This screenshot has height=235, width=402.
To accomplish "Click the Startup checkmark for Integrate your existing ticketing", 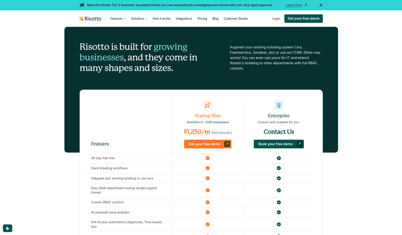I will coord(208,178).
